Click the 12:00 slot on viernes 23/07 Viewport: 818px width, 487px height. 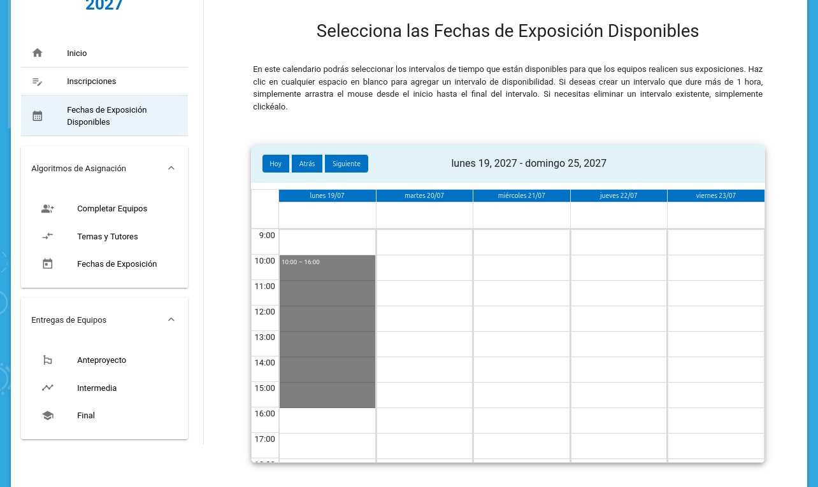coord(715,319)
